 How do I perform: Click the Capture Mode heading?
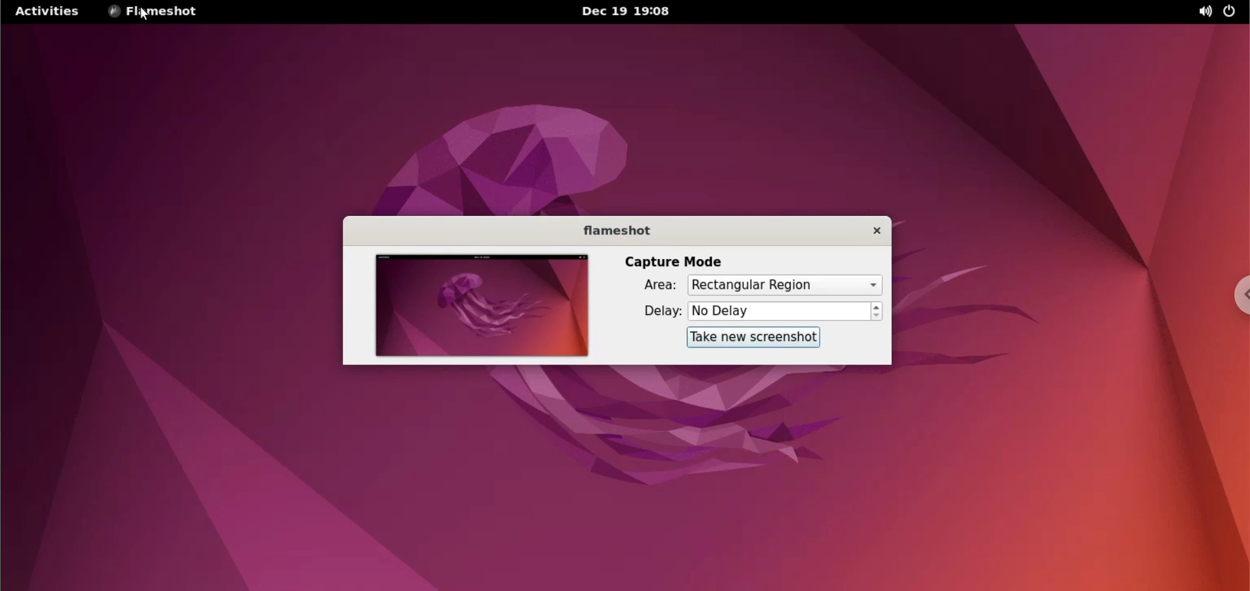[x=673, y=262]
